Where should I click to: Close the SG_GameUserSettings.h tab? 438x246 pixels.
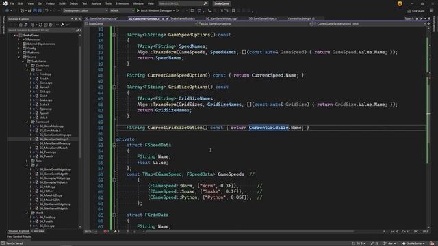[x=167, y=18]
